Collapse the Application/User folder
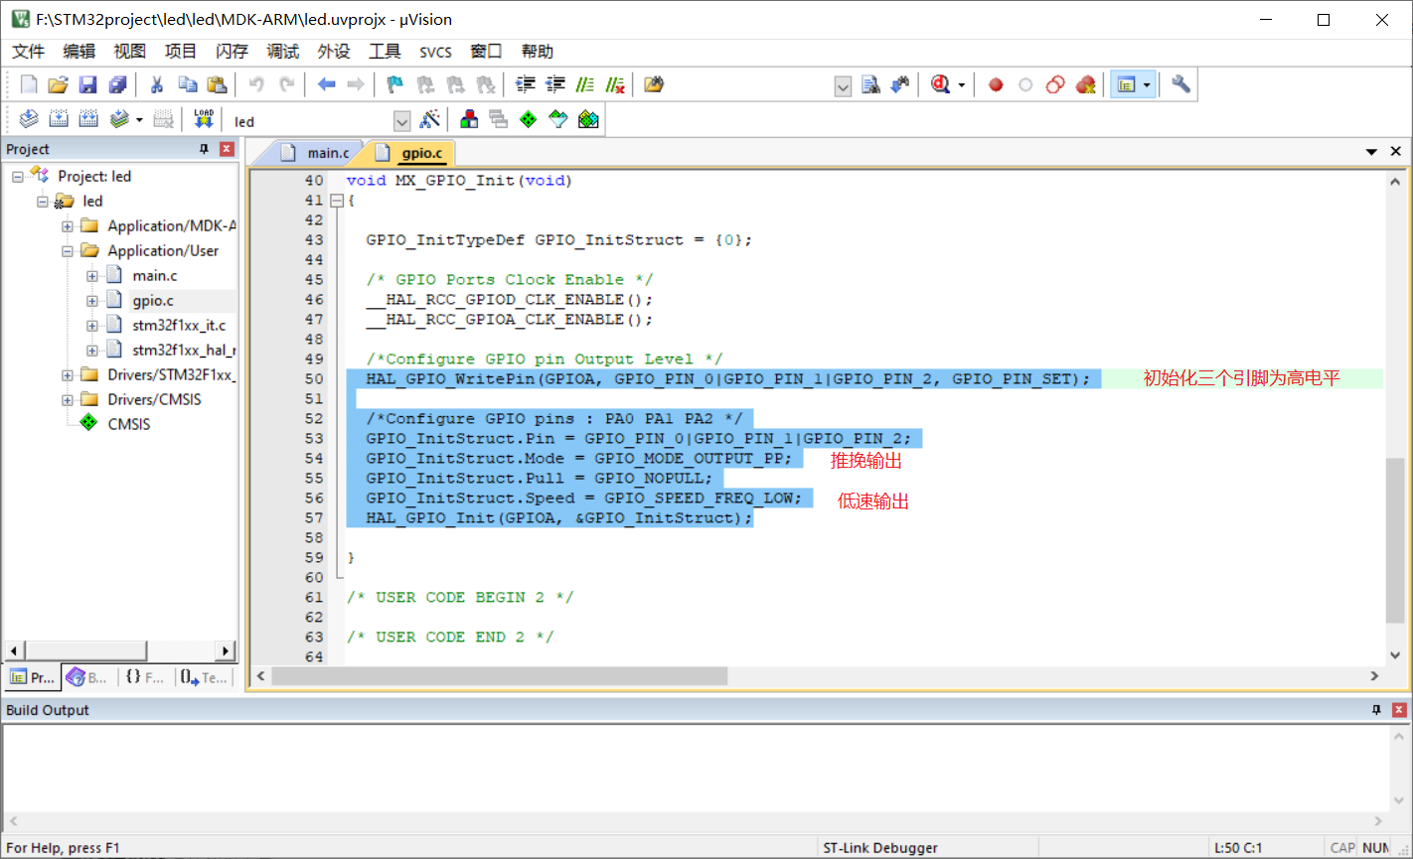The width and height of the screenshot is (1413, 859). click(x=68, y=251)
